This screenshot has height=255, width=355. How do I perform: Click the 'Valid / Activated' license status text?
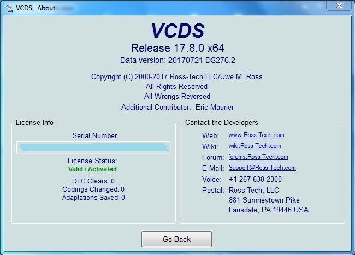(92, 169)
